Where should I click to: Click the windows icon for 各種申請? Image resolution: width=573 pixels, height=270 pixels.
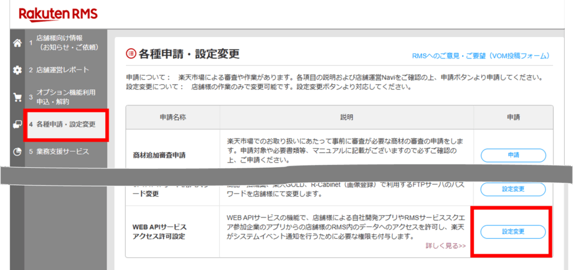[17, 125]
